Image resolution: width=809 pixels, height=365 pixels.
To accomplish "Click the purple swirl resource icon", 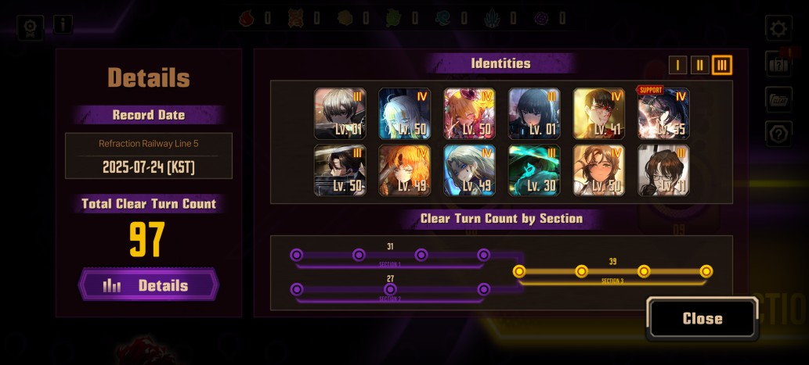I will 542,19.
